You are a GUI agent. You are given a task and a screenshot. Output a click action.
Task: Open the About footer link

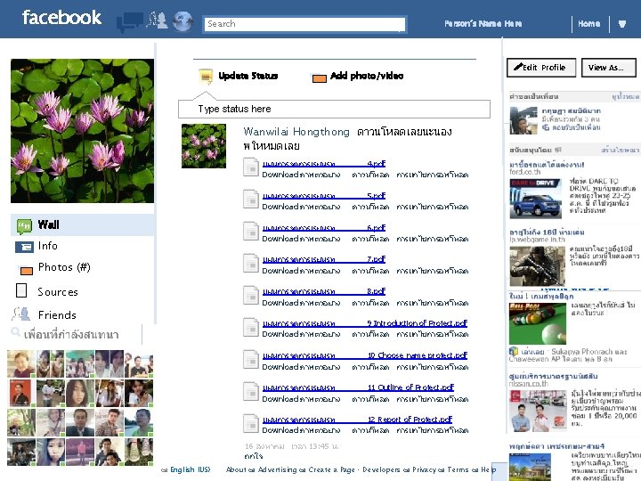pyautogui.click(x=236, y=469)
